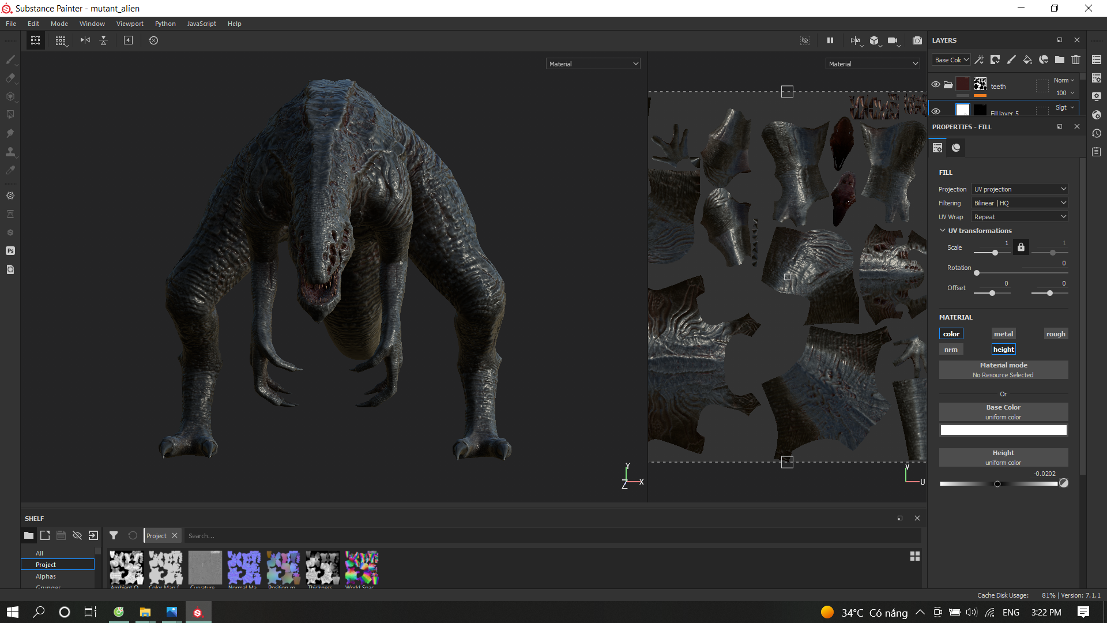The image size is (1107, 623).
Task: Open the Filtering Bilinear HQ dropdown
Action: [1019, 203]
